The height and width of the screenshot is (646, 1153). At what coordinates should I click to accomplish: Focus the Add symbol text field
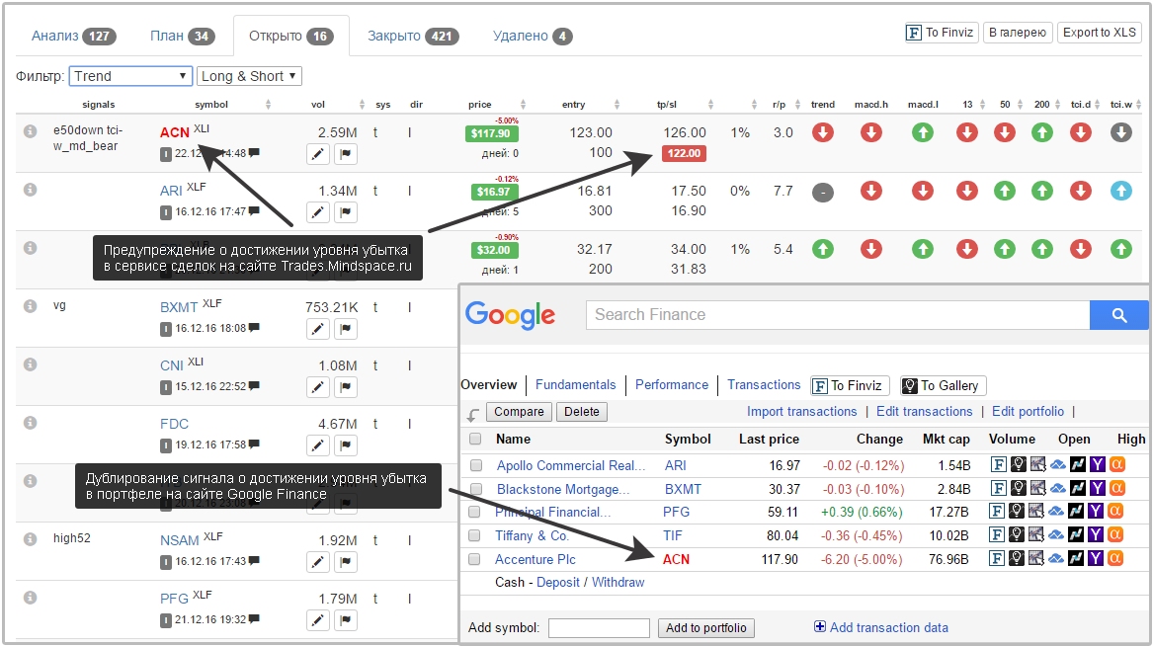[599, 627]
